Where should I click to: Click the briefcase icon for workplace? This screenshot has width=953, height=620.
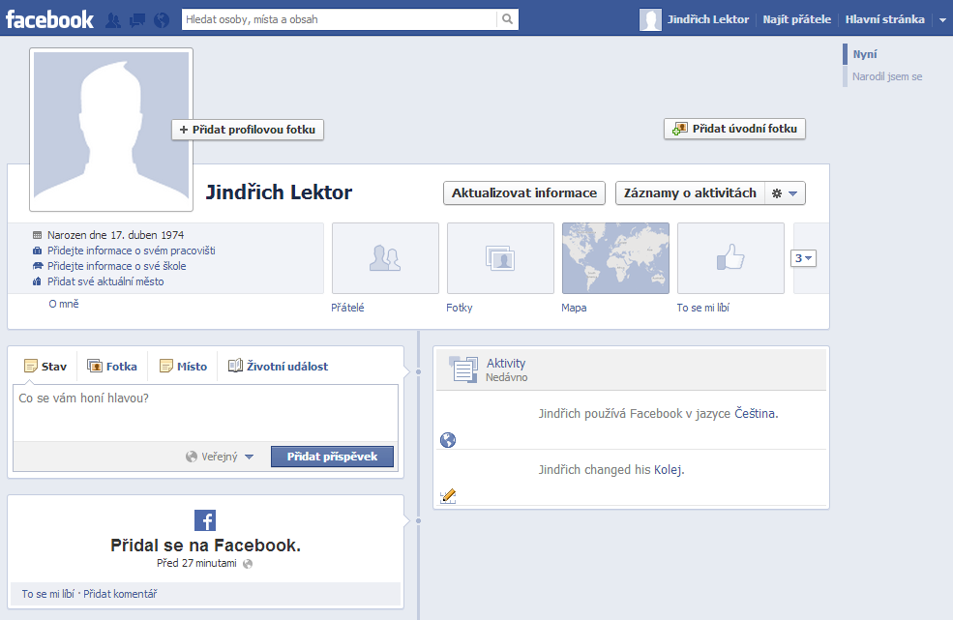pos(37,251)
